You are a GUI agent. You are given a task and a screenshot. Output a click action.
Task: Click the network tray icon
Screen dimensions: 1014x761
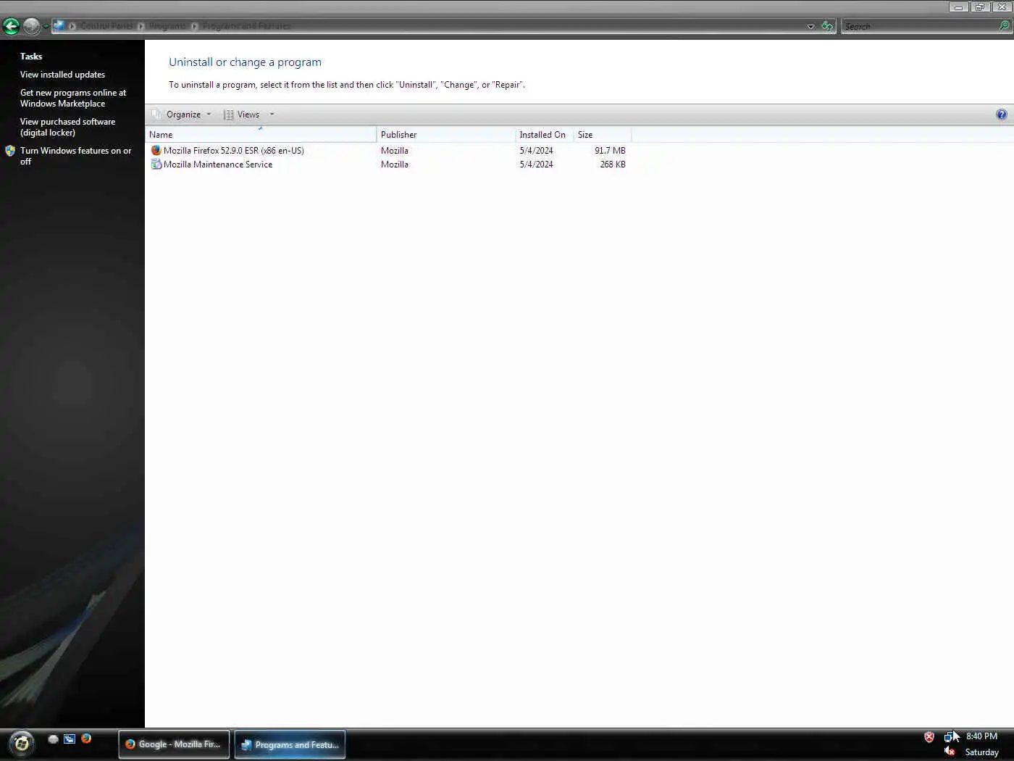point(950,737)
